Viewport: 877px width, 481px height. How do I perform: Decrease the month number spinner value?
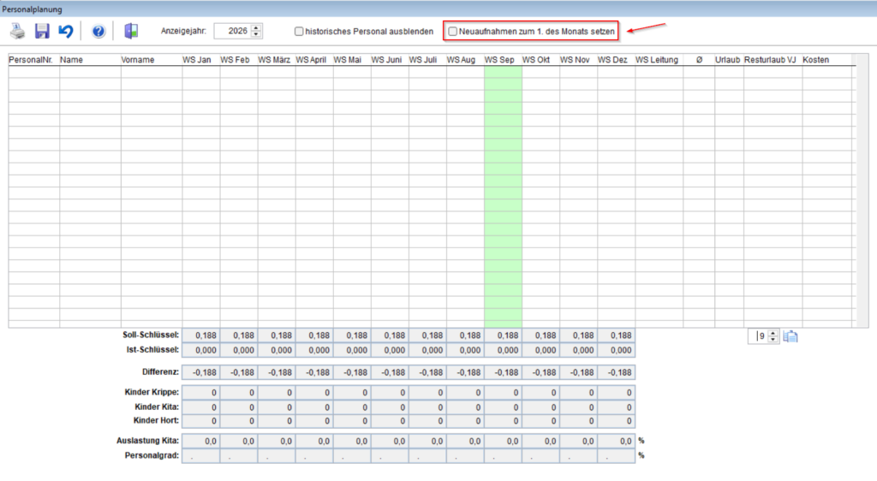click(x=773, y=339)
